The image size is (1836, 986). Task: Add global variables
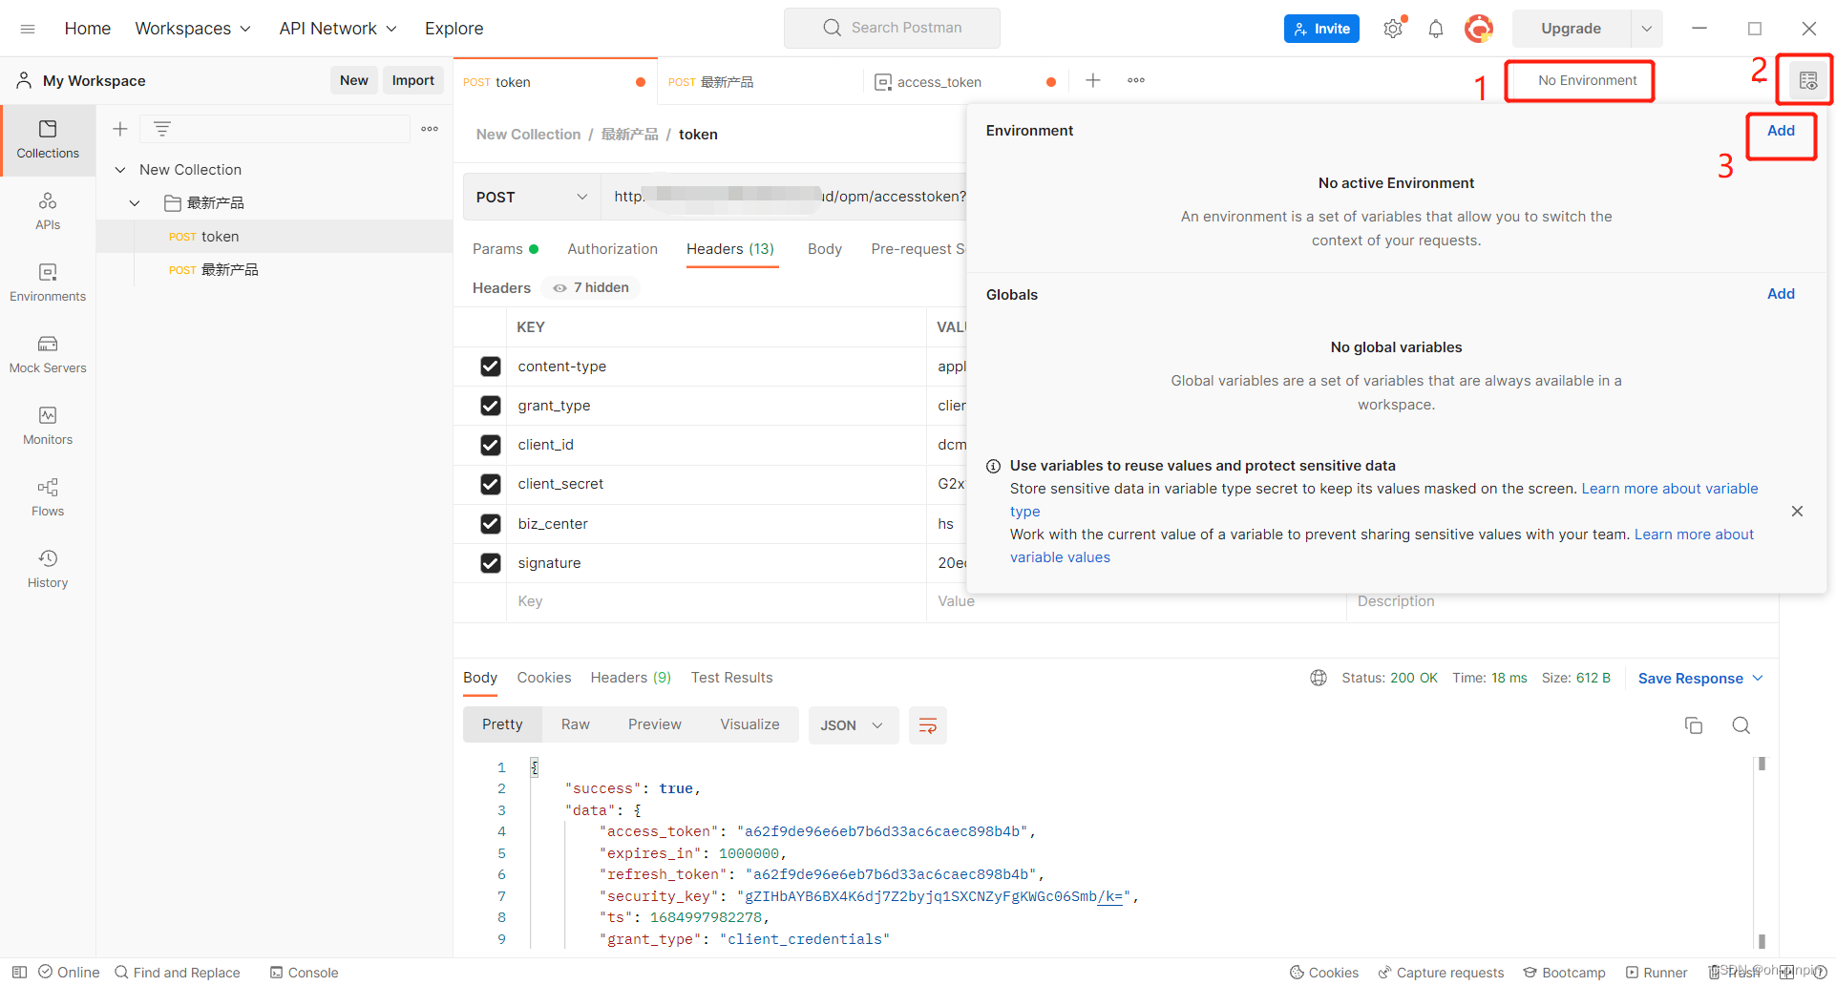click(x=1781, y=294)
